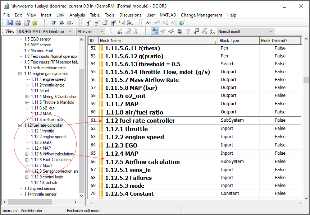The image size is (310, 215).
Task: Collapse the 1.11 engine gas dynamics node
Action: pyautogui.click(x=20, y=74)
